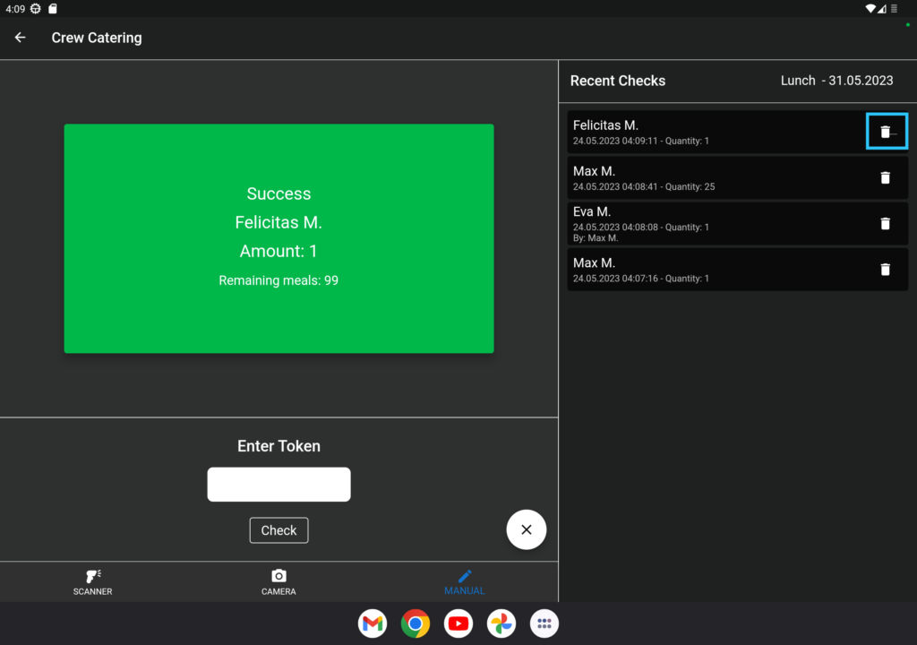917x645 pixels.
Task: Click the Check button
Action: (x=279, y=530)
